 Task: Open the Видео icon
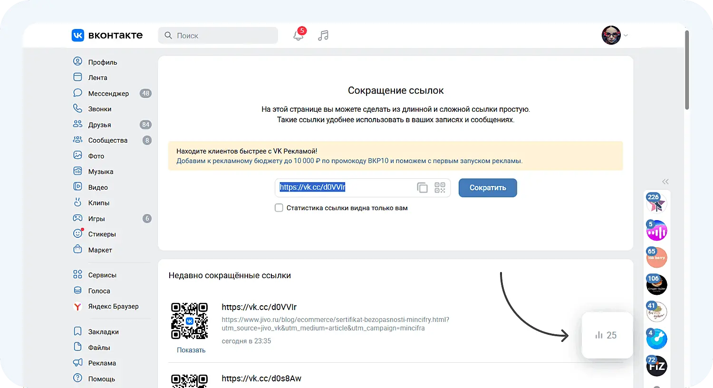pyautogui.click(x=77, y=186)
